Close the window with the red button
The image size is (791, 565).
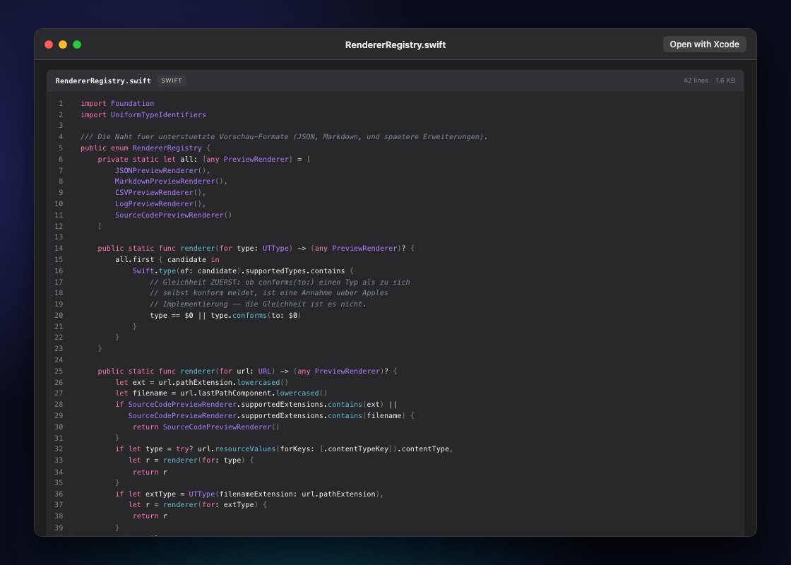click(x=49, y=44)
